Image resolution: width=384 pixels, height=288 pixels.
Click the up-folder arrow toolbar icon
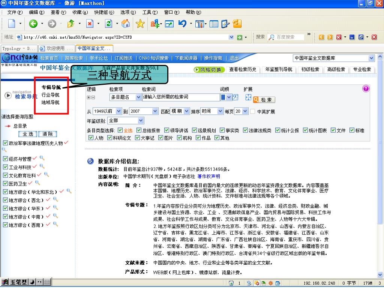[71, 24]
